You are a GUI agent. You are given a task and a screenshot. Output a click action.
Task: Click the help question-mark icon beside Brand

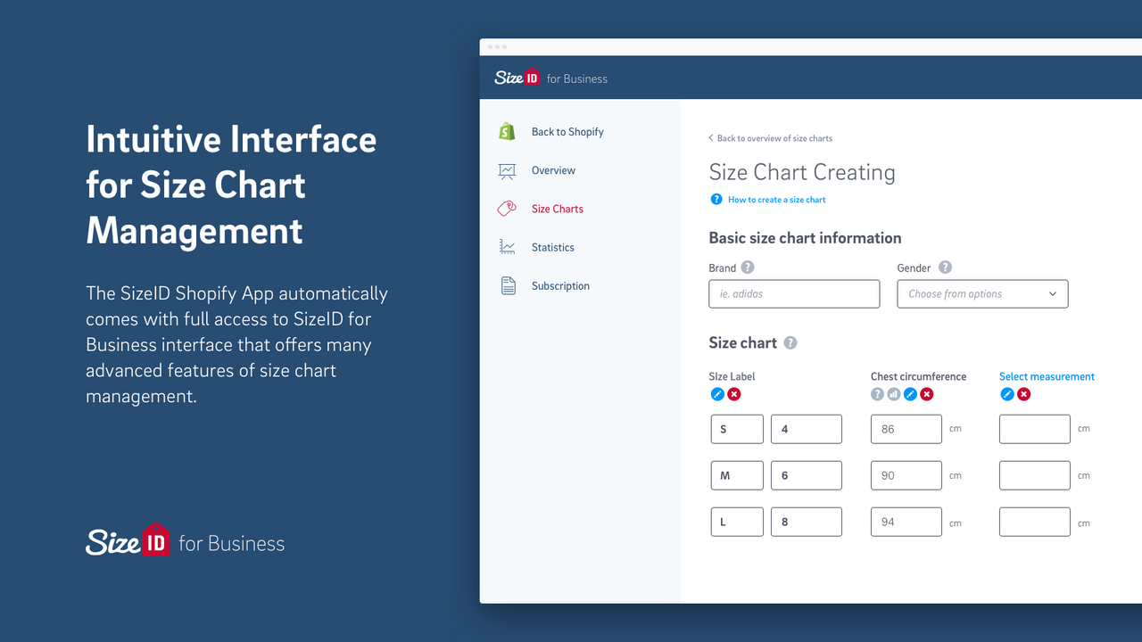tap(748, 267)
